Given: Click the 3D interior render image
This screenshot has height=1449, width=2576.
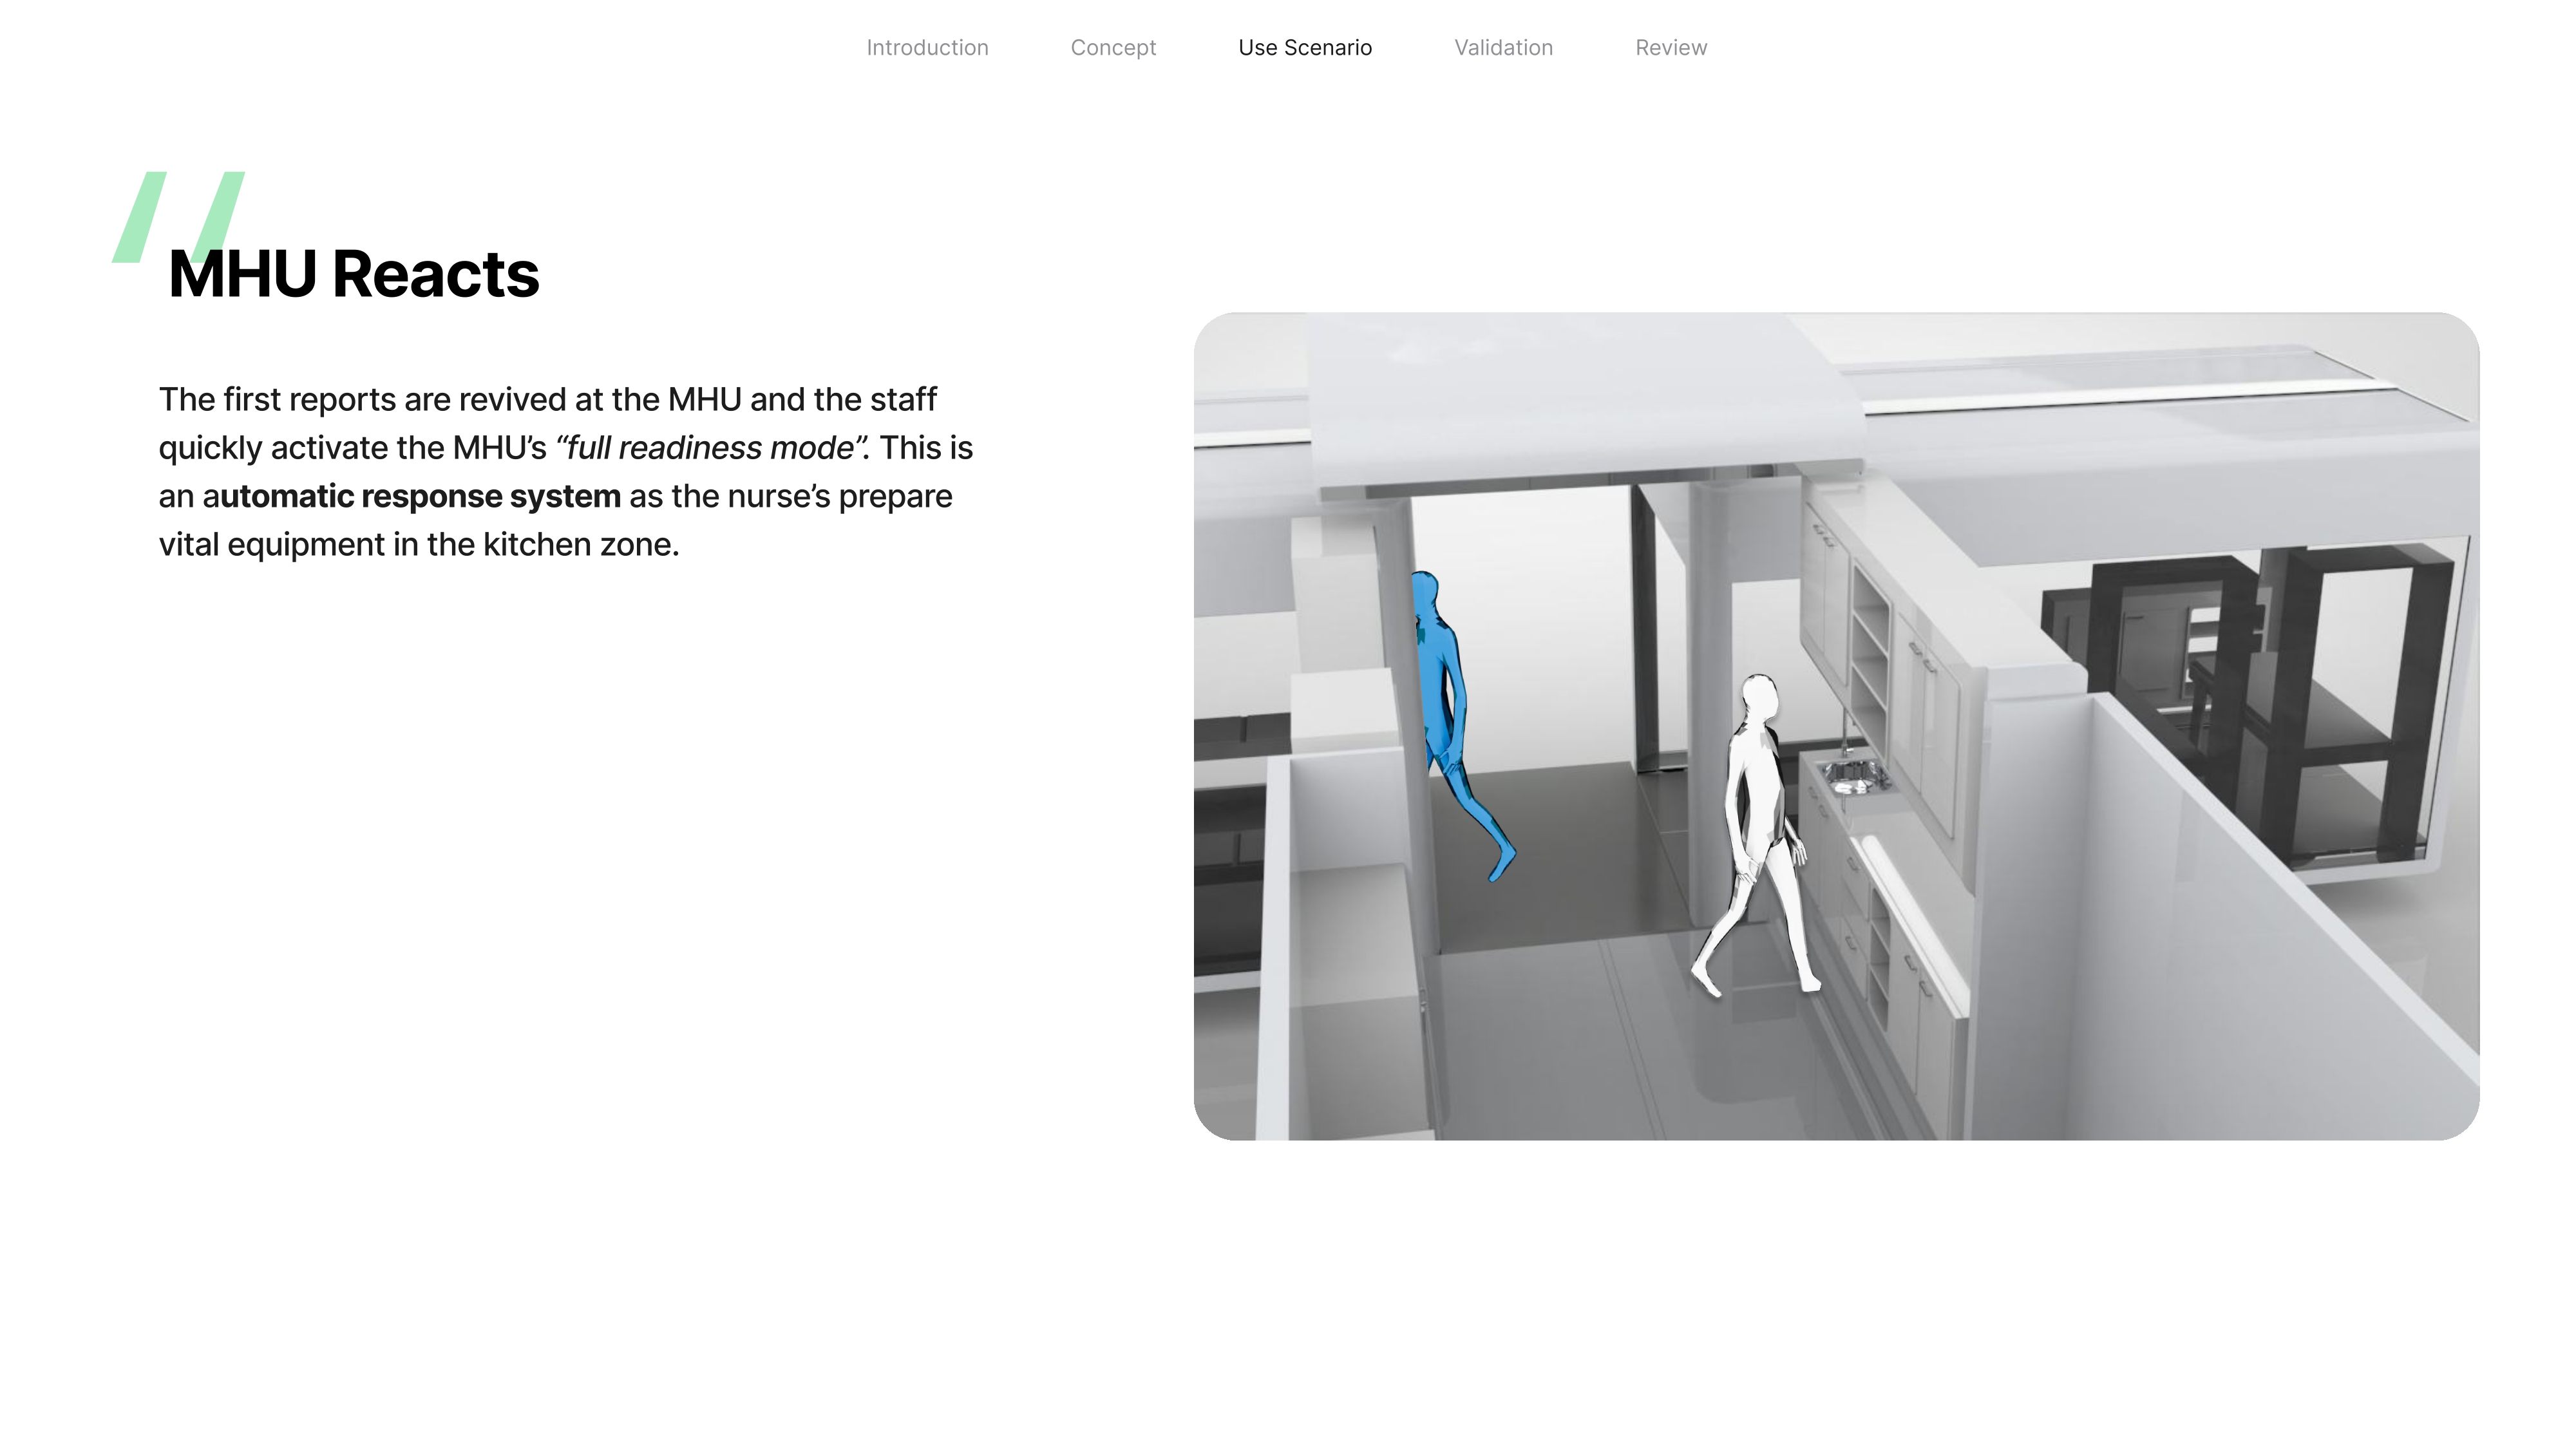Looking at the screenshot, I should tap(1836, 726).
